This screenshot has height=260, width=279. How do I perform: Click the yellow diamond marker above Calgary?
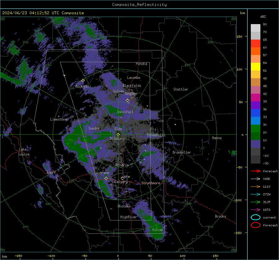click(122, 178)
